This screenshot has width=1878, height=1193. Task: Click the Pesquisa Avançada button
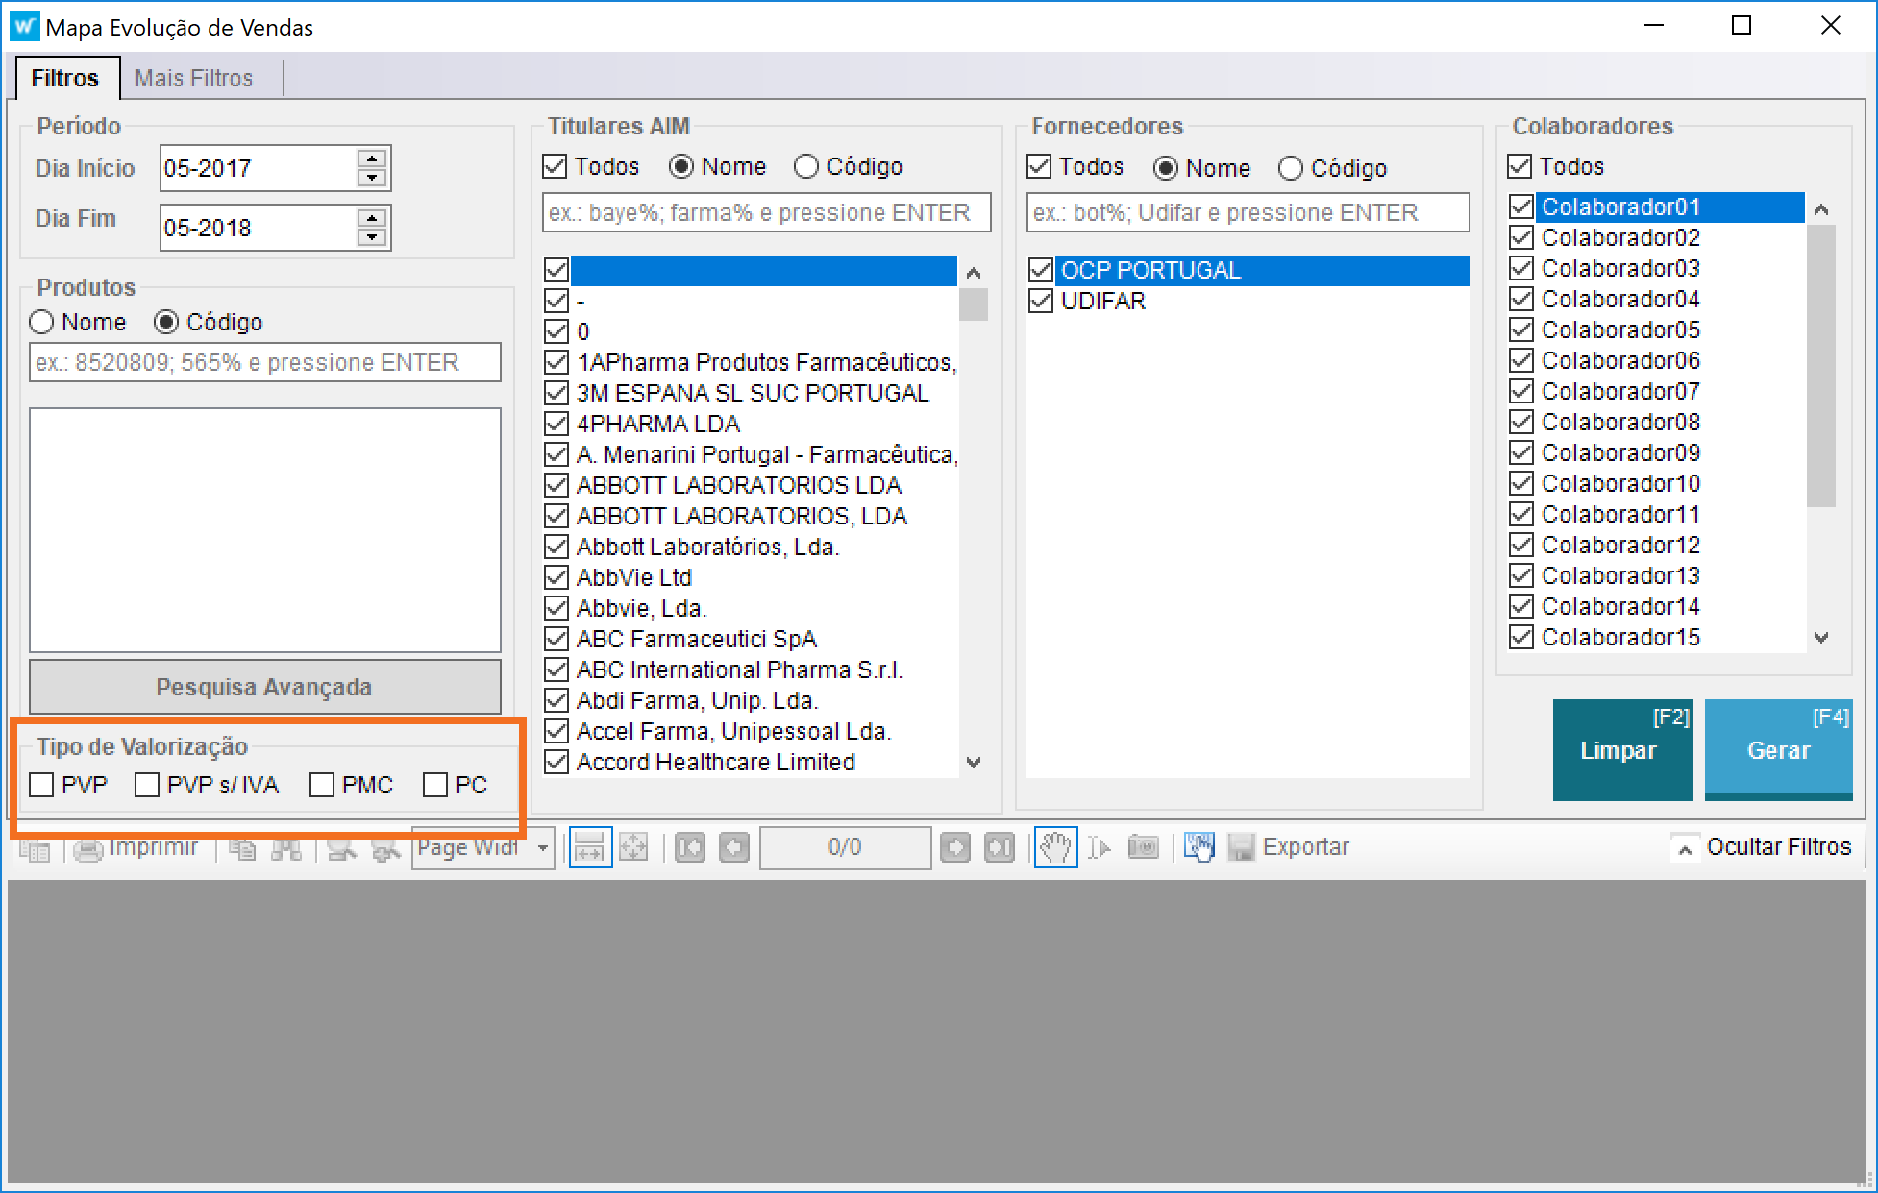point(264,687)
